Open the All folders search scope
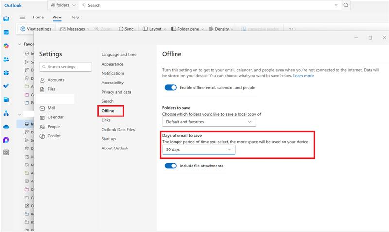389x232 pixels. [63, 5]
